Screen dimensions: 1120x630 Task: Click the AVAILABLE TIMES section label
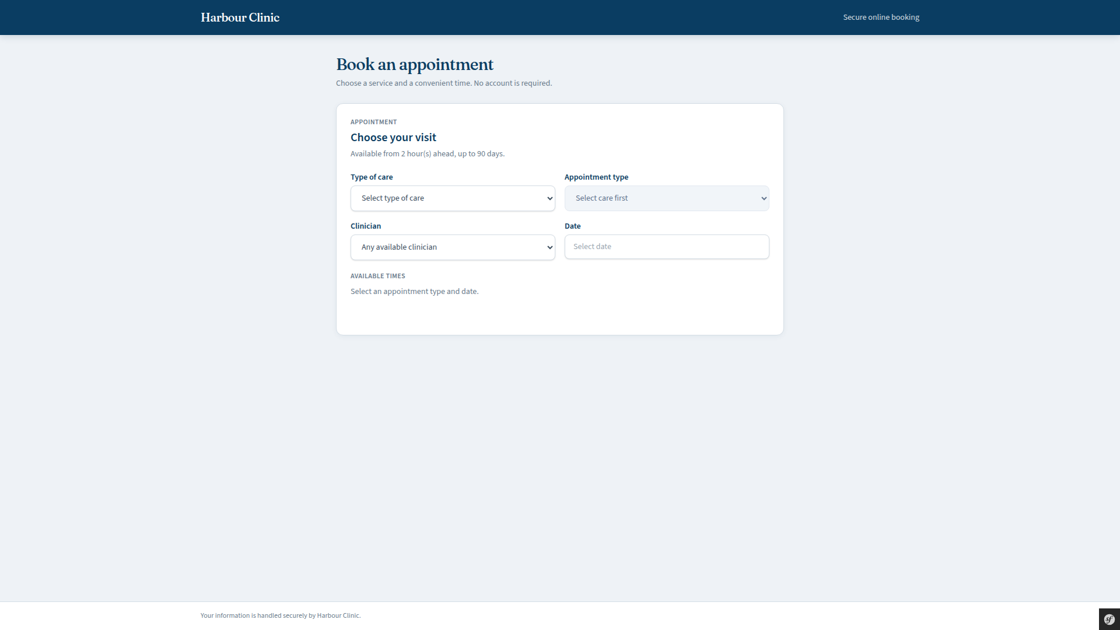pyautogui.click(x=377, y=276)
